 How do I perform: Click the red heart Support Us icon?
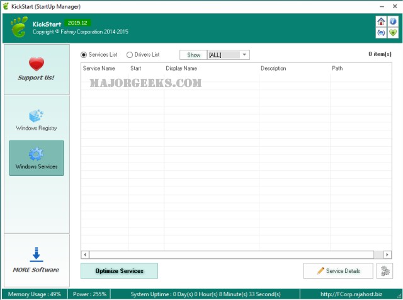[37, 64]
